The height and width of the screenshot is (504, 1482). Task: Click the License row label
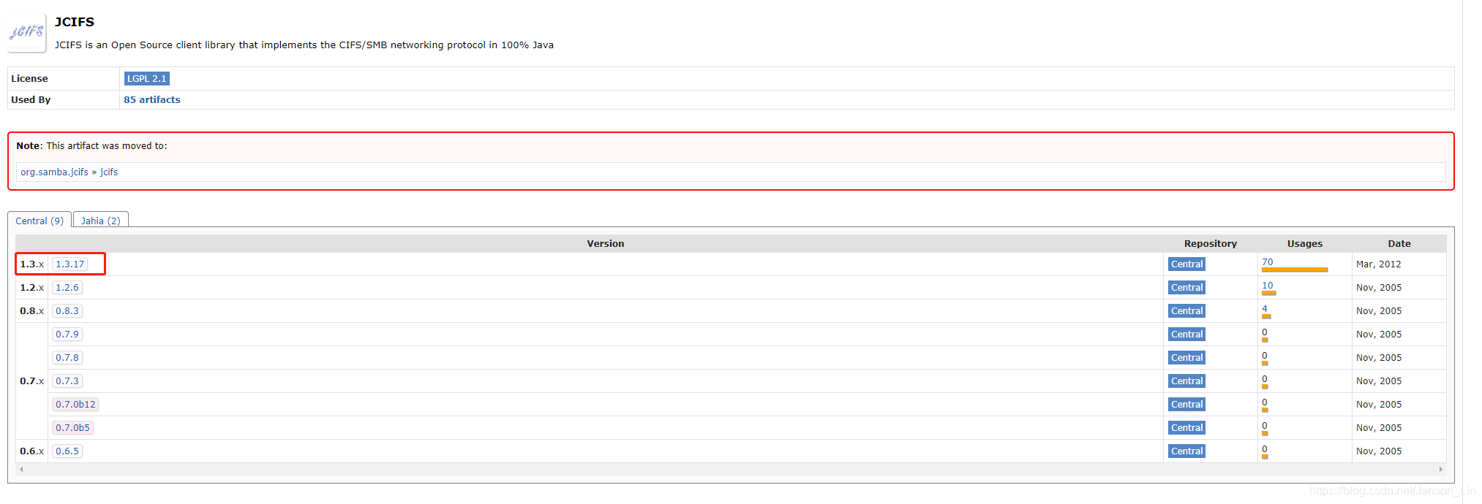(x=29, y=78)
